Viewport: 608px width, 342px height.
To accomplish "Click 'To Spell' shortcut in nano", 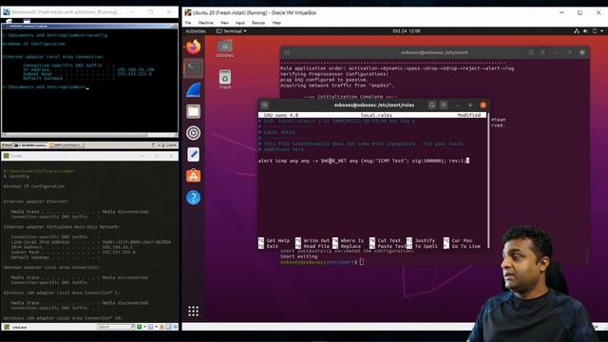I will point(423,246).
